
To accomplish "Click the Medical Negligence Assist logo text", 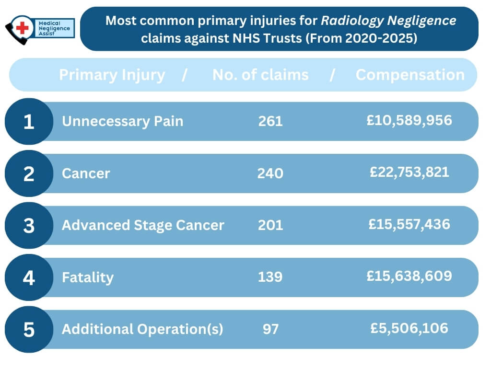I will point(54,29).
